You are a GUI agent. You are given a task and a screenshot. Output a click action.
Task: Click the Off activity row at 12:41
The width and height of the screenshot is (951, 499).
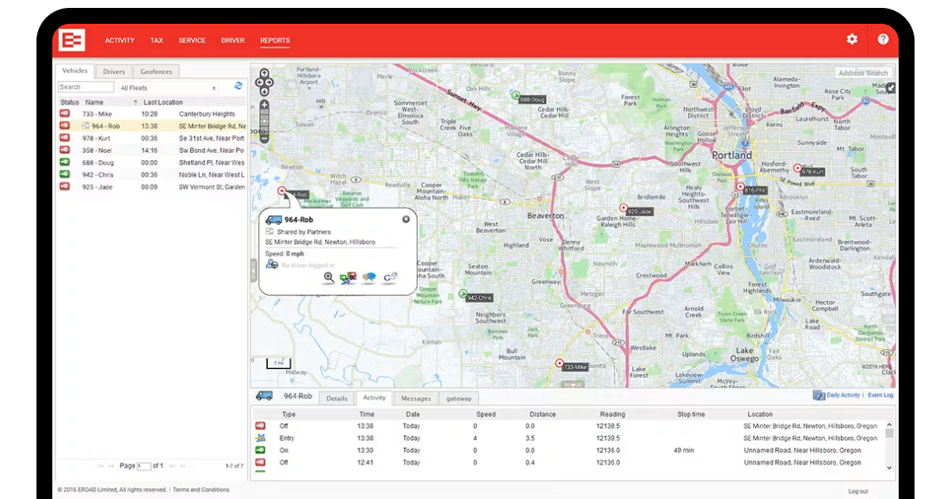567,463
